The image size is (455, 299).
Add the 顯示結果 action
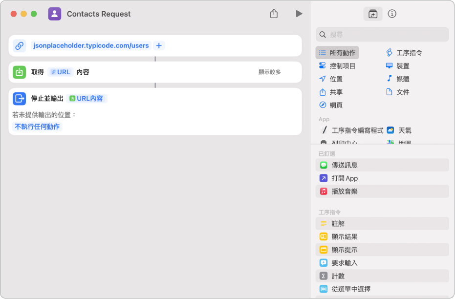[382, 236]
